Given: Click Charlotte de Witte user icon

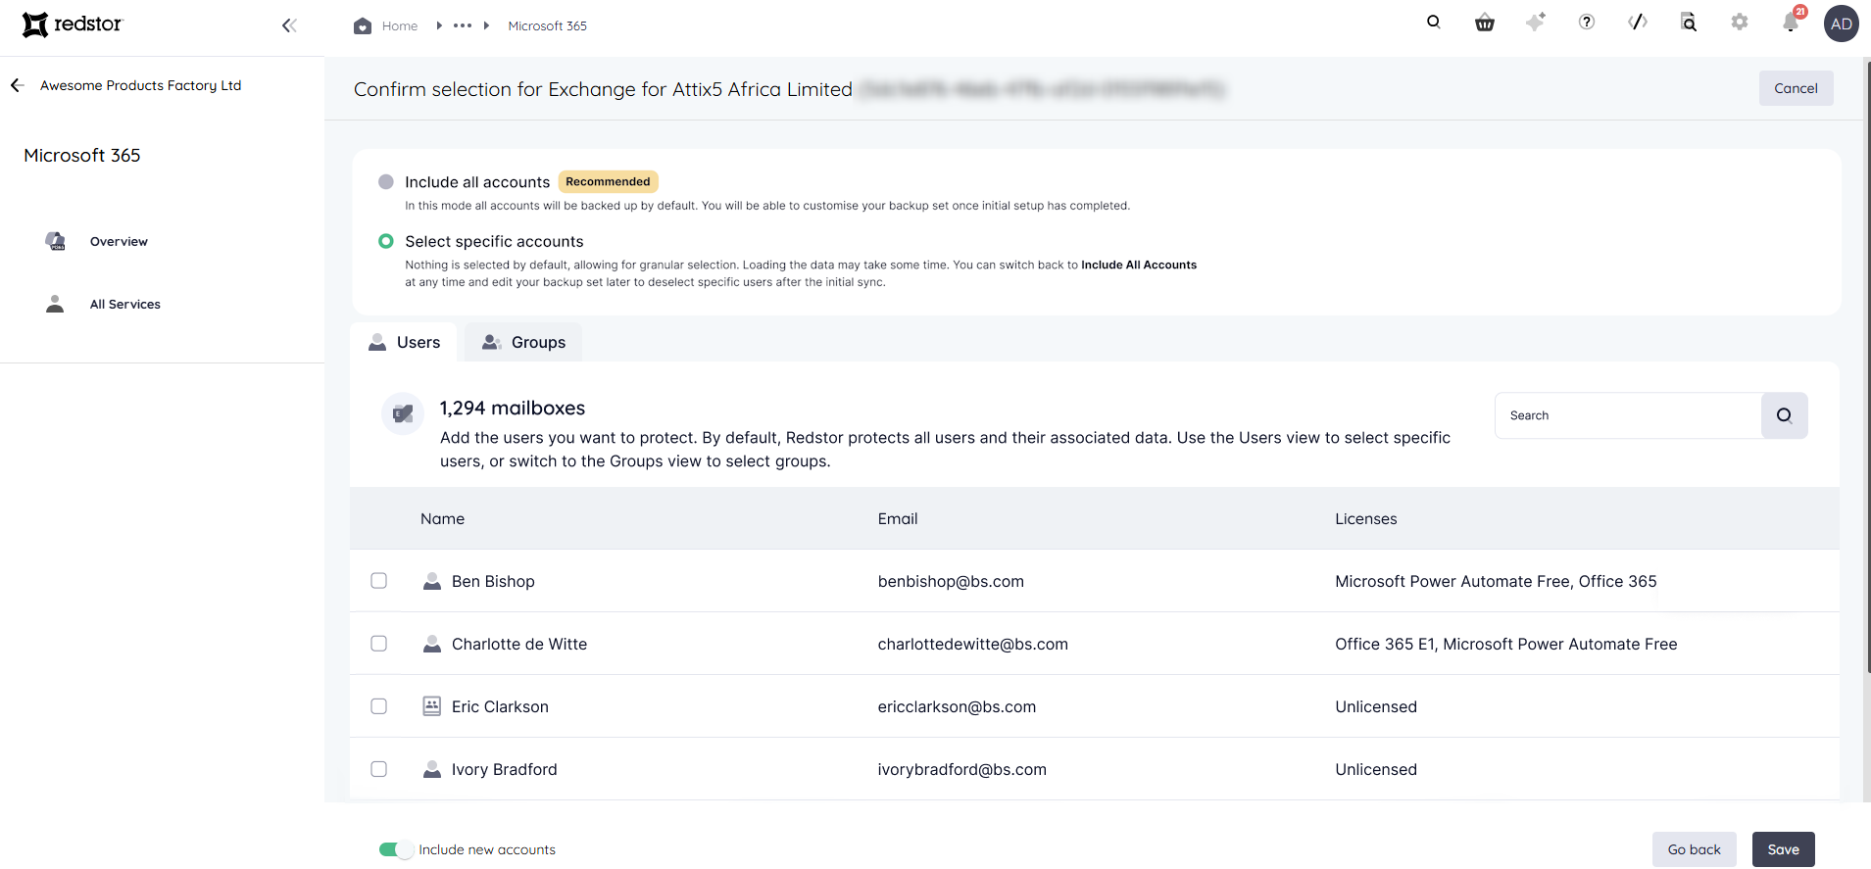Looking at the screenshot, I should point(431,644).
